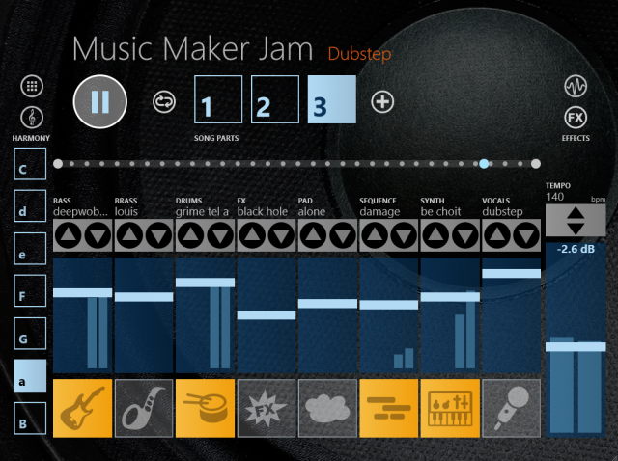Toggle the Sequence instrument tile

tap(388, 408)
